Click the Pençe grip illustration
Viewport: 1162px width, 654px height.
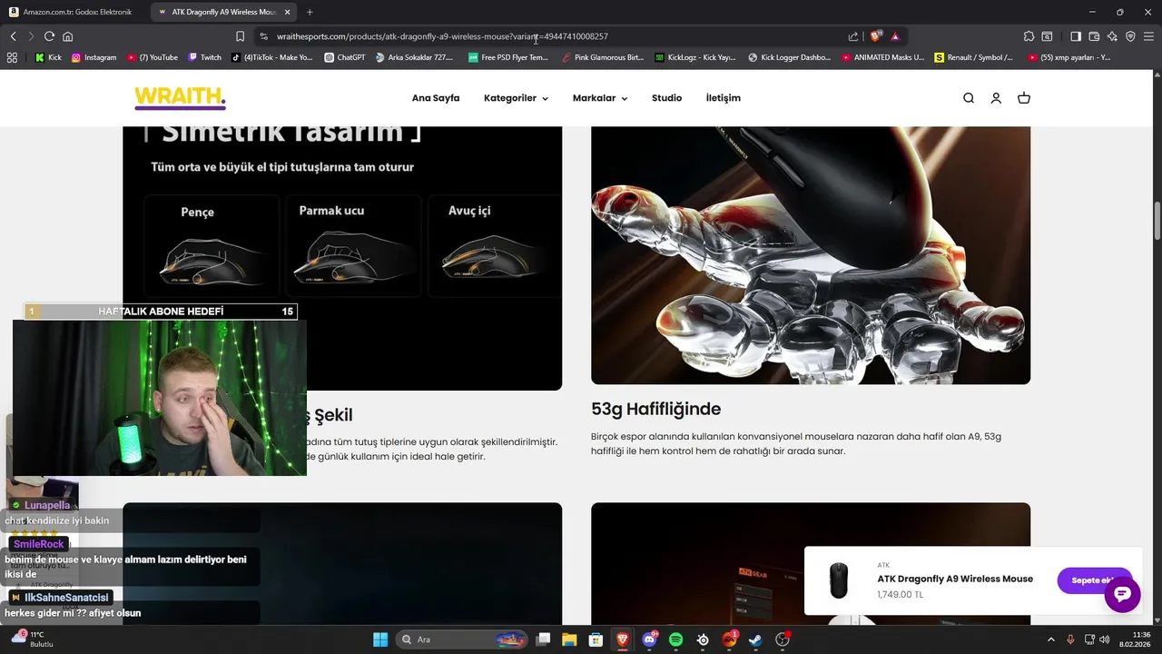point(211,245)
